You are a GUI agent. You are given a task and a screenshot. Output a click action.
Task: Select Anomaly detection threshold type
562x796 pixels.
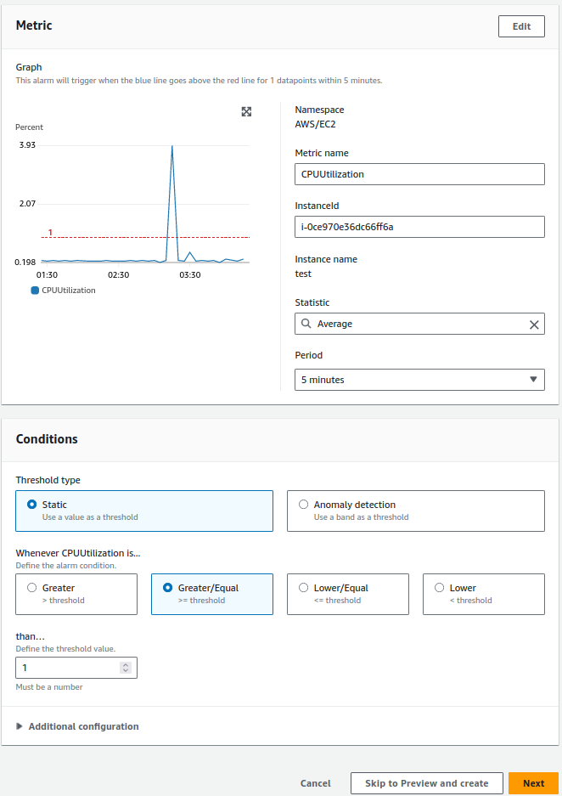[x=416, y=511]
